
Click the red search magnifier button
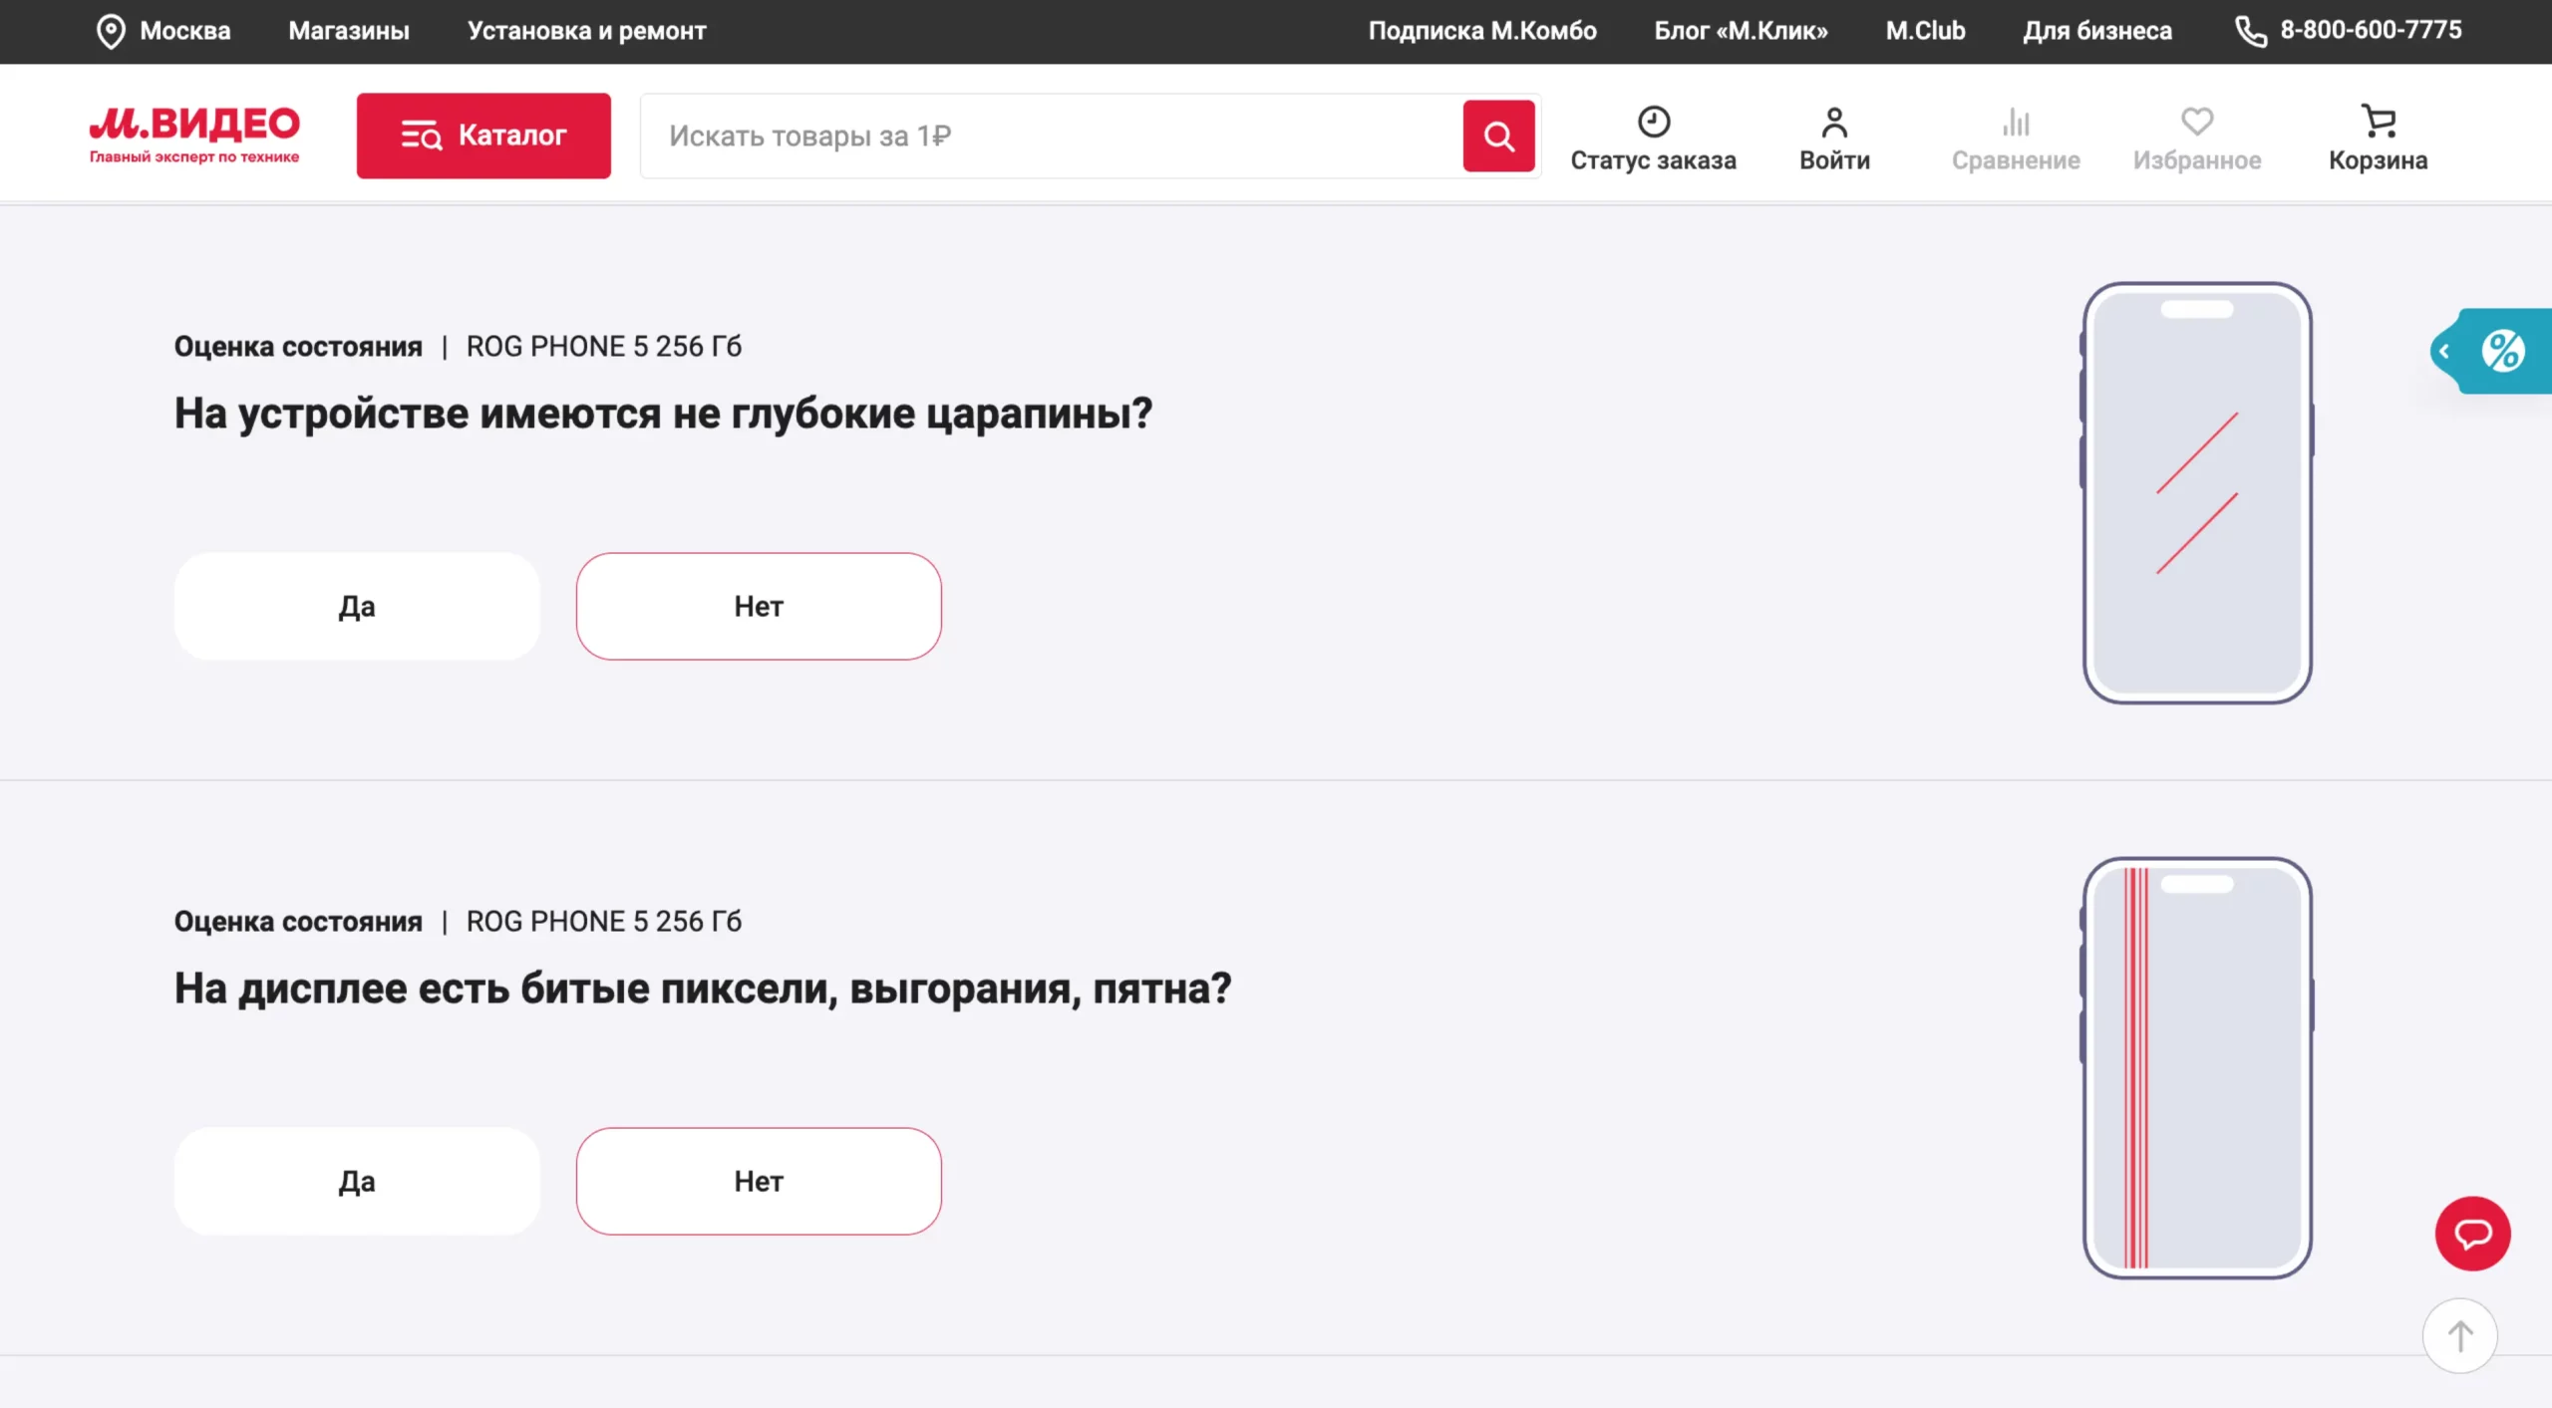pos(1498,136)
